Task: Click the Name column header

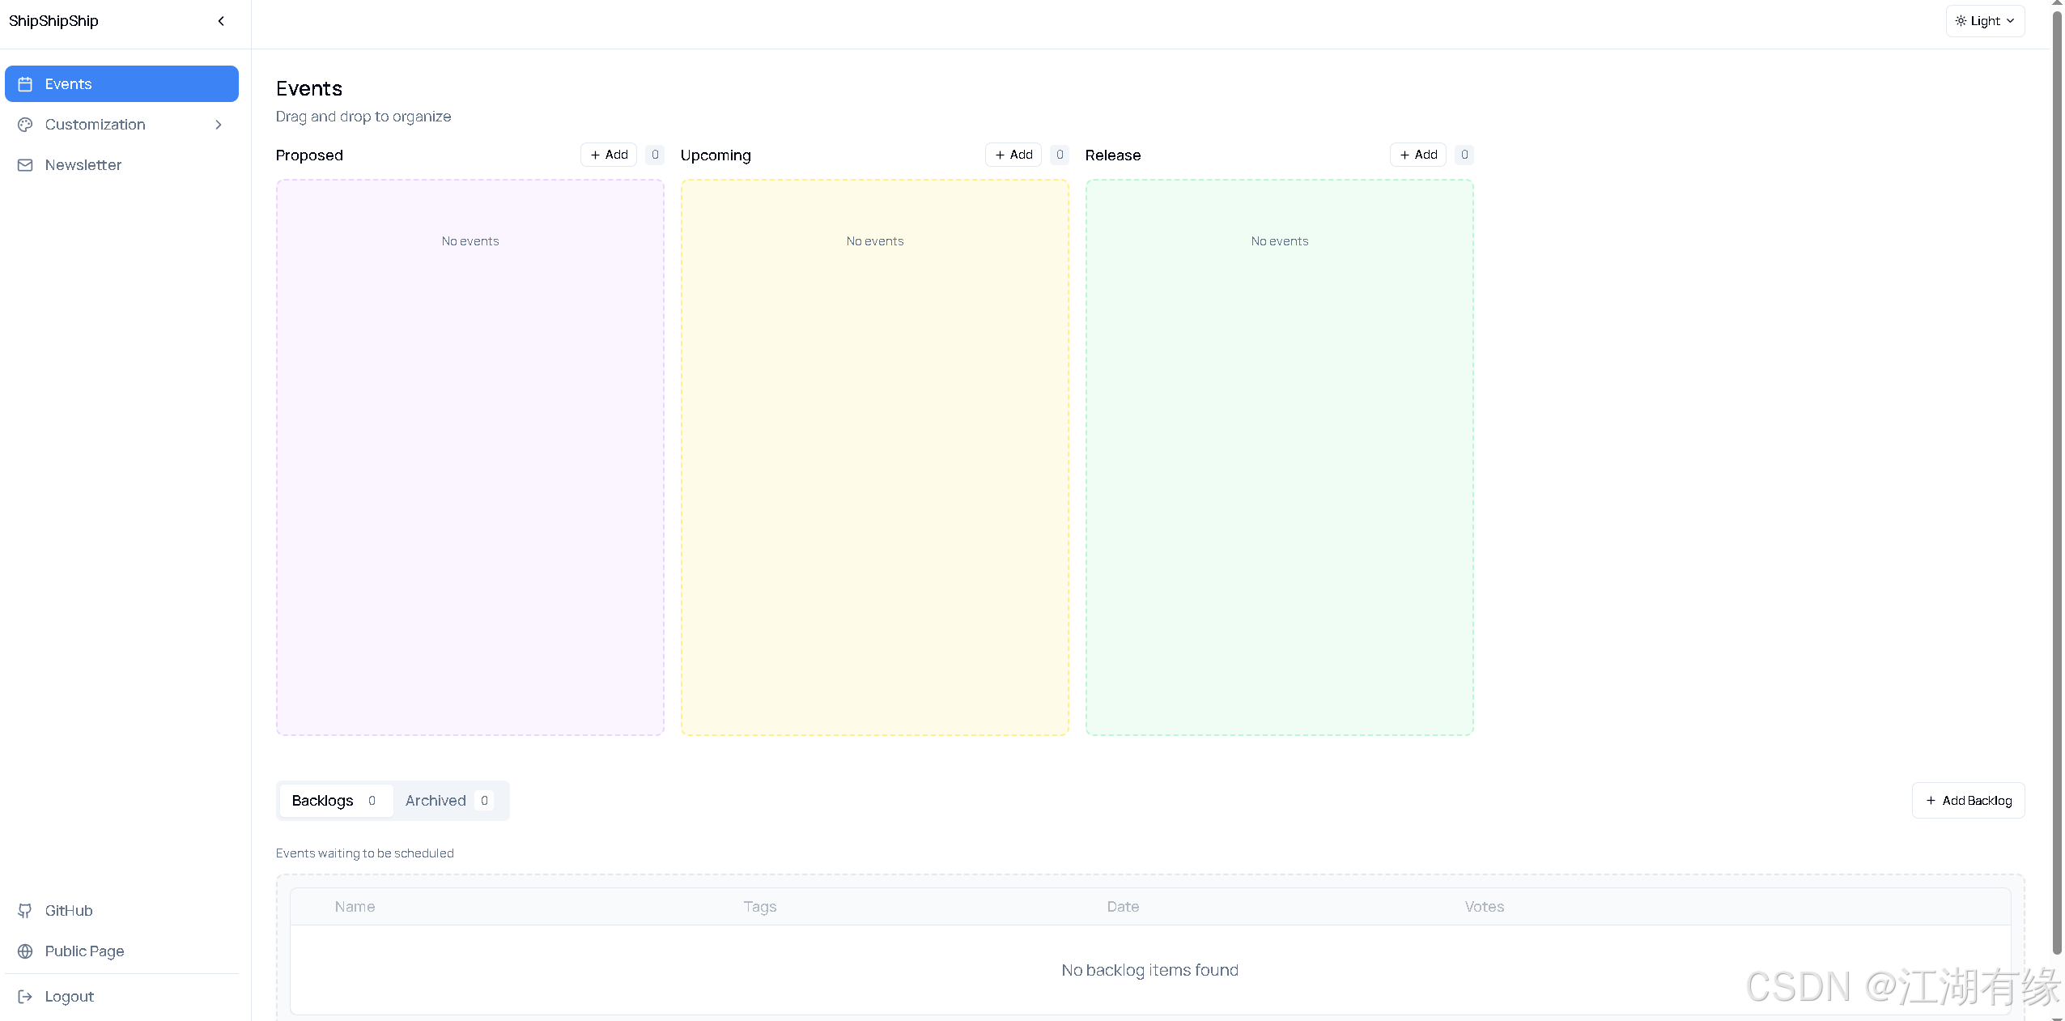Action: [355, 907]
